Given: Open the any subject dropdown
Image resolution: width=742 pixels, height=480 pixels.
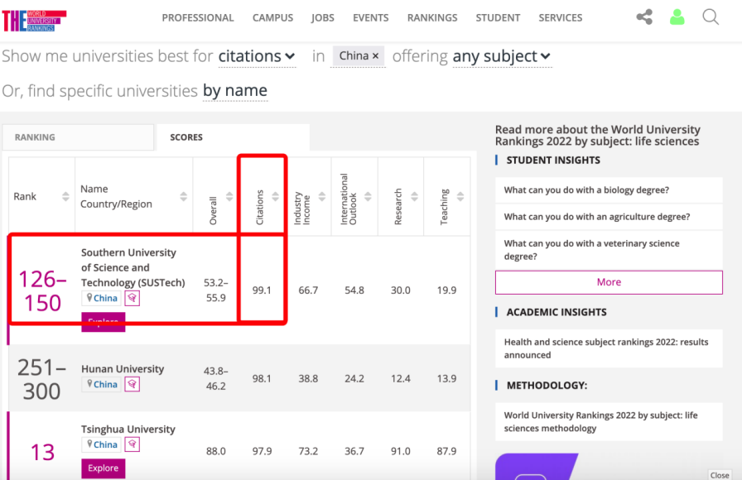Looking at the screenshot, I should [x=502, y=56].
